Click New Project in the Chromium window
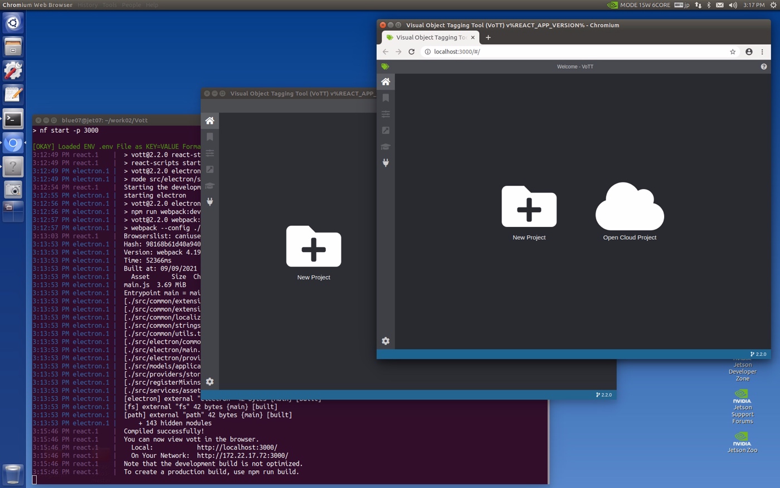 [x=529, y=212]
